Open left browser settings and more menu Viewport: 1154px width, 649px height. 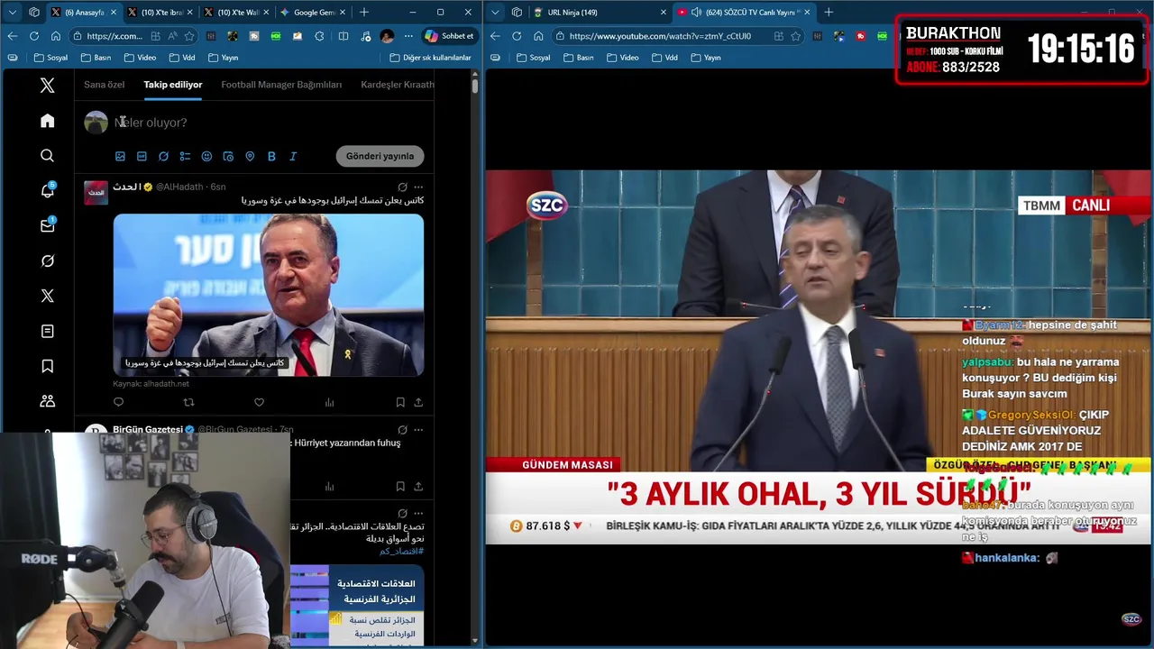[x=408, y=36]
